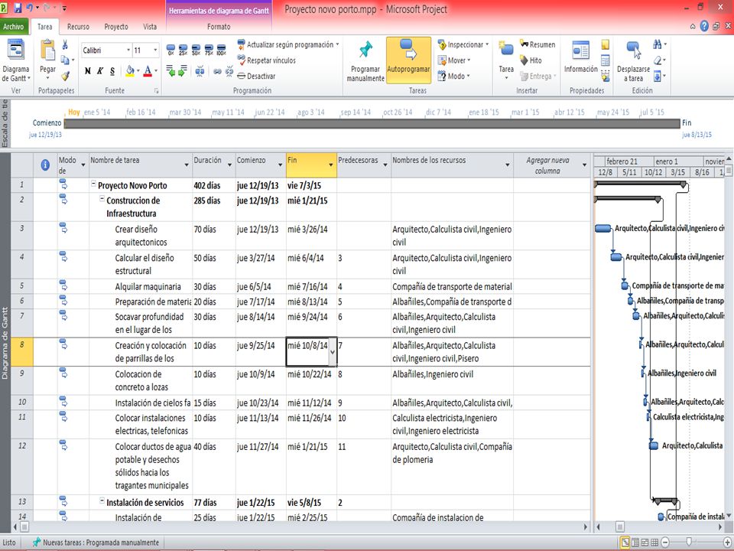Switch to the Vista tab
This screenshot has height=551, width=734.
pyautogui.click(x=150, y=27)
